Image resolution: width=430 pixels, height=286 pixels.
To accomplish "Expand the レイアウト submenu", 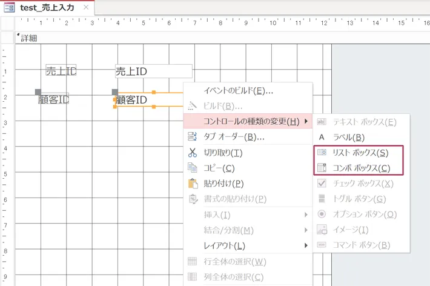I will (x=247, y=245).
